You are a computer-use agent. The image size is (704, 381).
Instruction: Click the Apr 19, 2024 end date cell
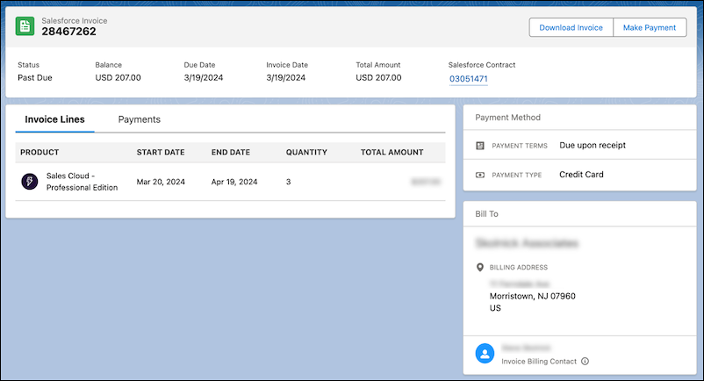tap(234, 182)
